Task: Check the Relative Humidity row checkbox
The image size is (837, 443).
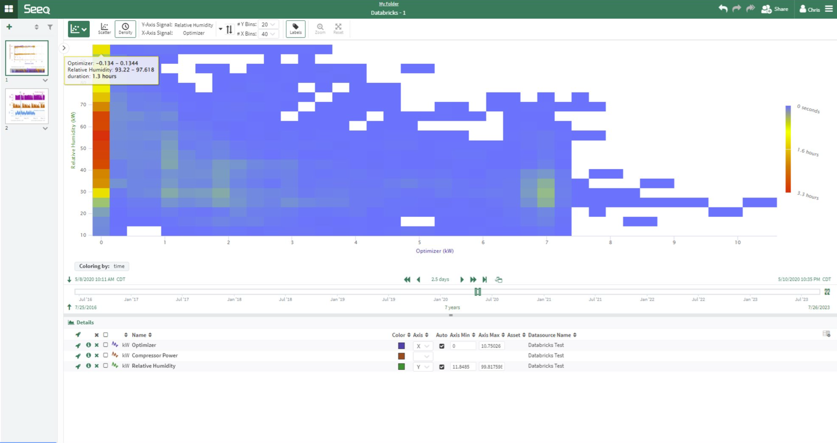Action: click(105, 366)
